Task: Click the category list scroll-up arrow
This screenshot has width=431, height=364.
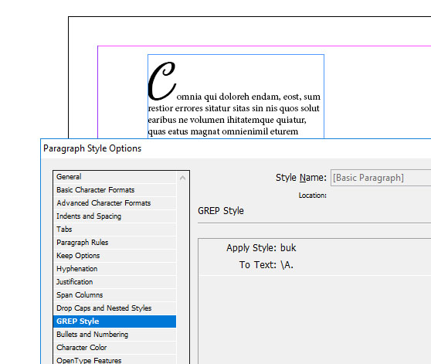Action: point(182,179)
